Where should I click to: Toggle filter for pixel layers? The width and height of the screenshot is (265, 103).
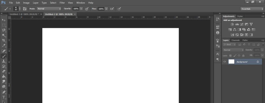(x=239, y=44)
